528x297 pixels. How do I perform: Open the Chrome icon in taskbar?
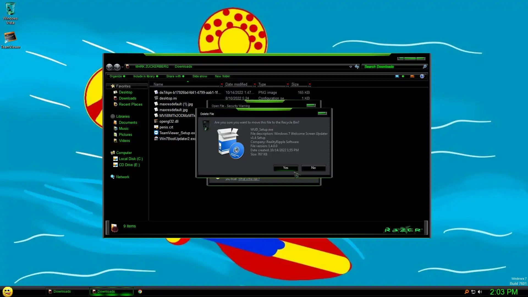(140, 291)
